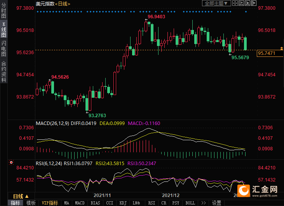Viewport: 284px width, 206px height.
Task: Switch to 分时图 view
Action: click(x=3, y=11)
